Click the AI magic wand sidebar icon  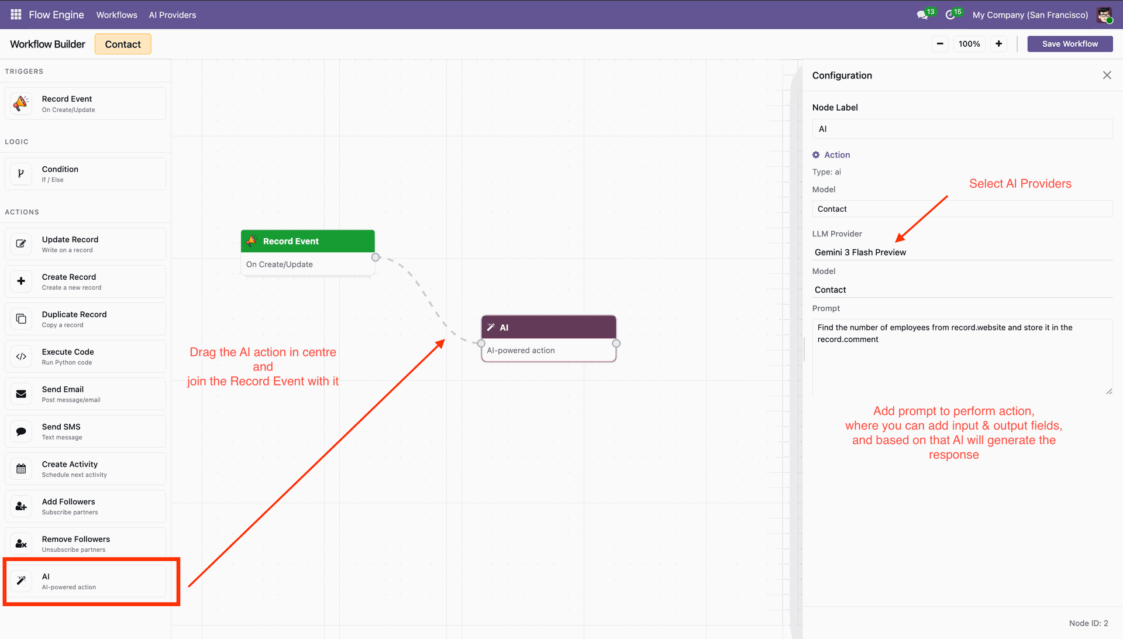(21, 580)
